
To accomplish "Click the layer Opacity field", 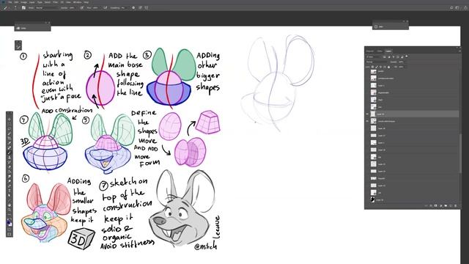I will coord(401,62).
